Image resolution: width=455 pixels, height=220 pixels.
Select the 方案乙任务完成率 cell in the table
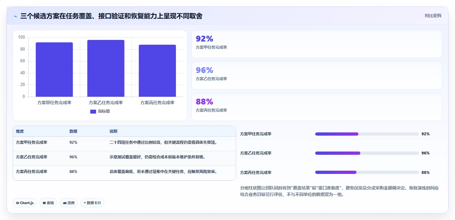coord(32,157)
